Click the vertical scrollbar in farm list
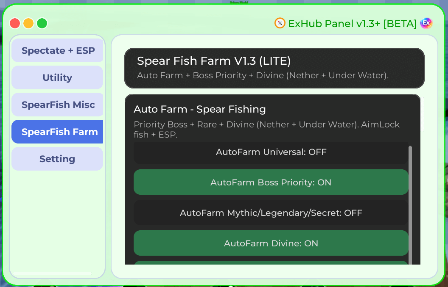This screenshot has width=448, height=287. 410,203
